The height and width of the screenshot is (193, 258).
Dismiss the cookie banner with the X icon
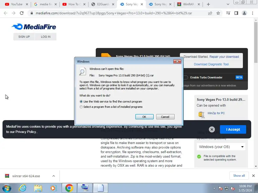point(212,129)
